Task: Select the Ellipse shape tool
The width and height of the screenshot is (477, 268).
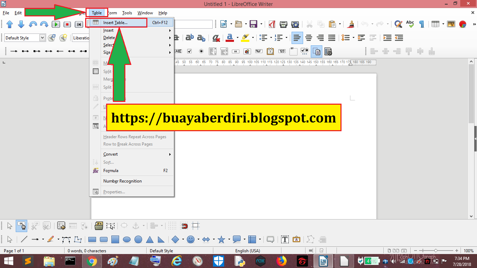Action: click(x=127, y=239)
